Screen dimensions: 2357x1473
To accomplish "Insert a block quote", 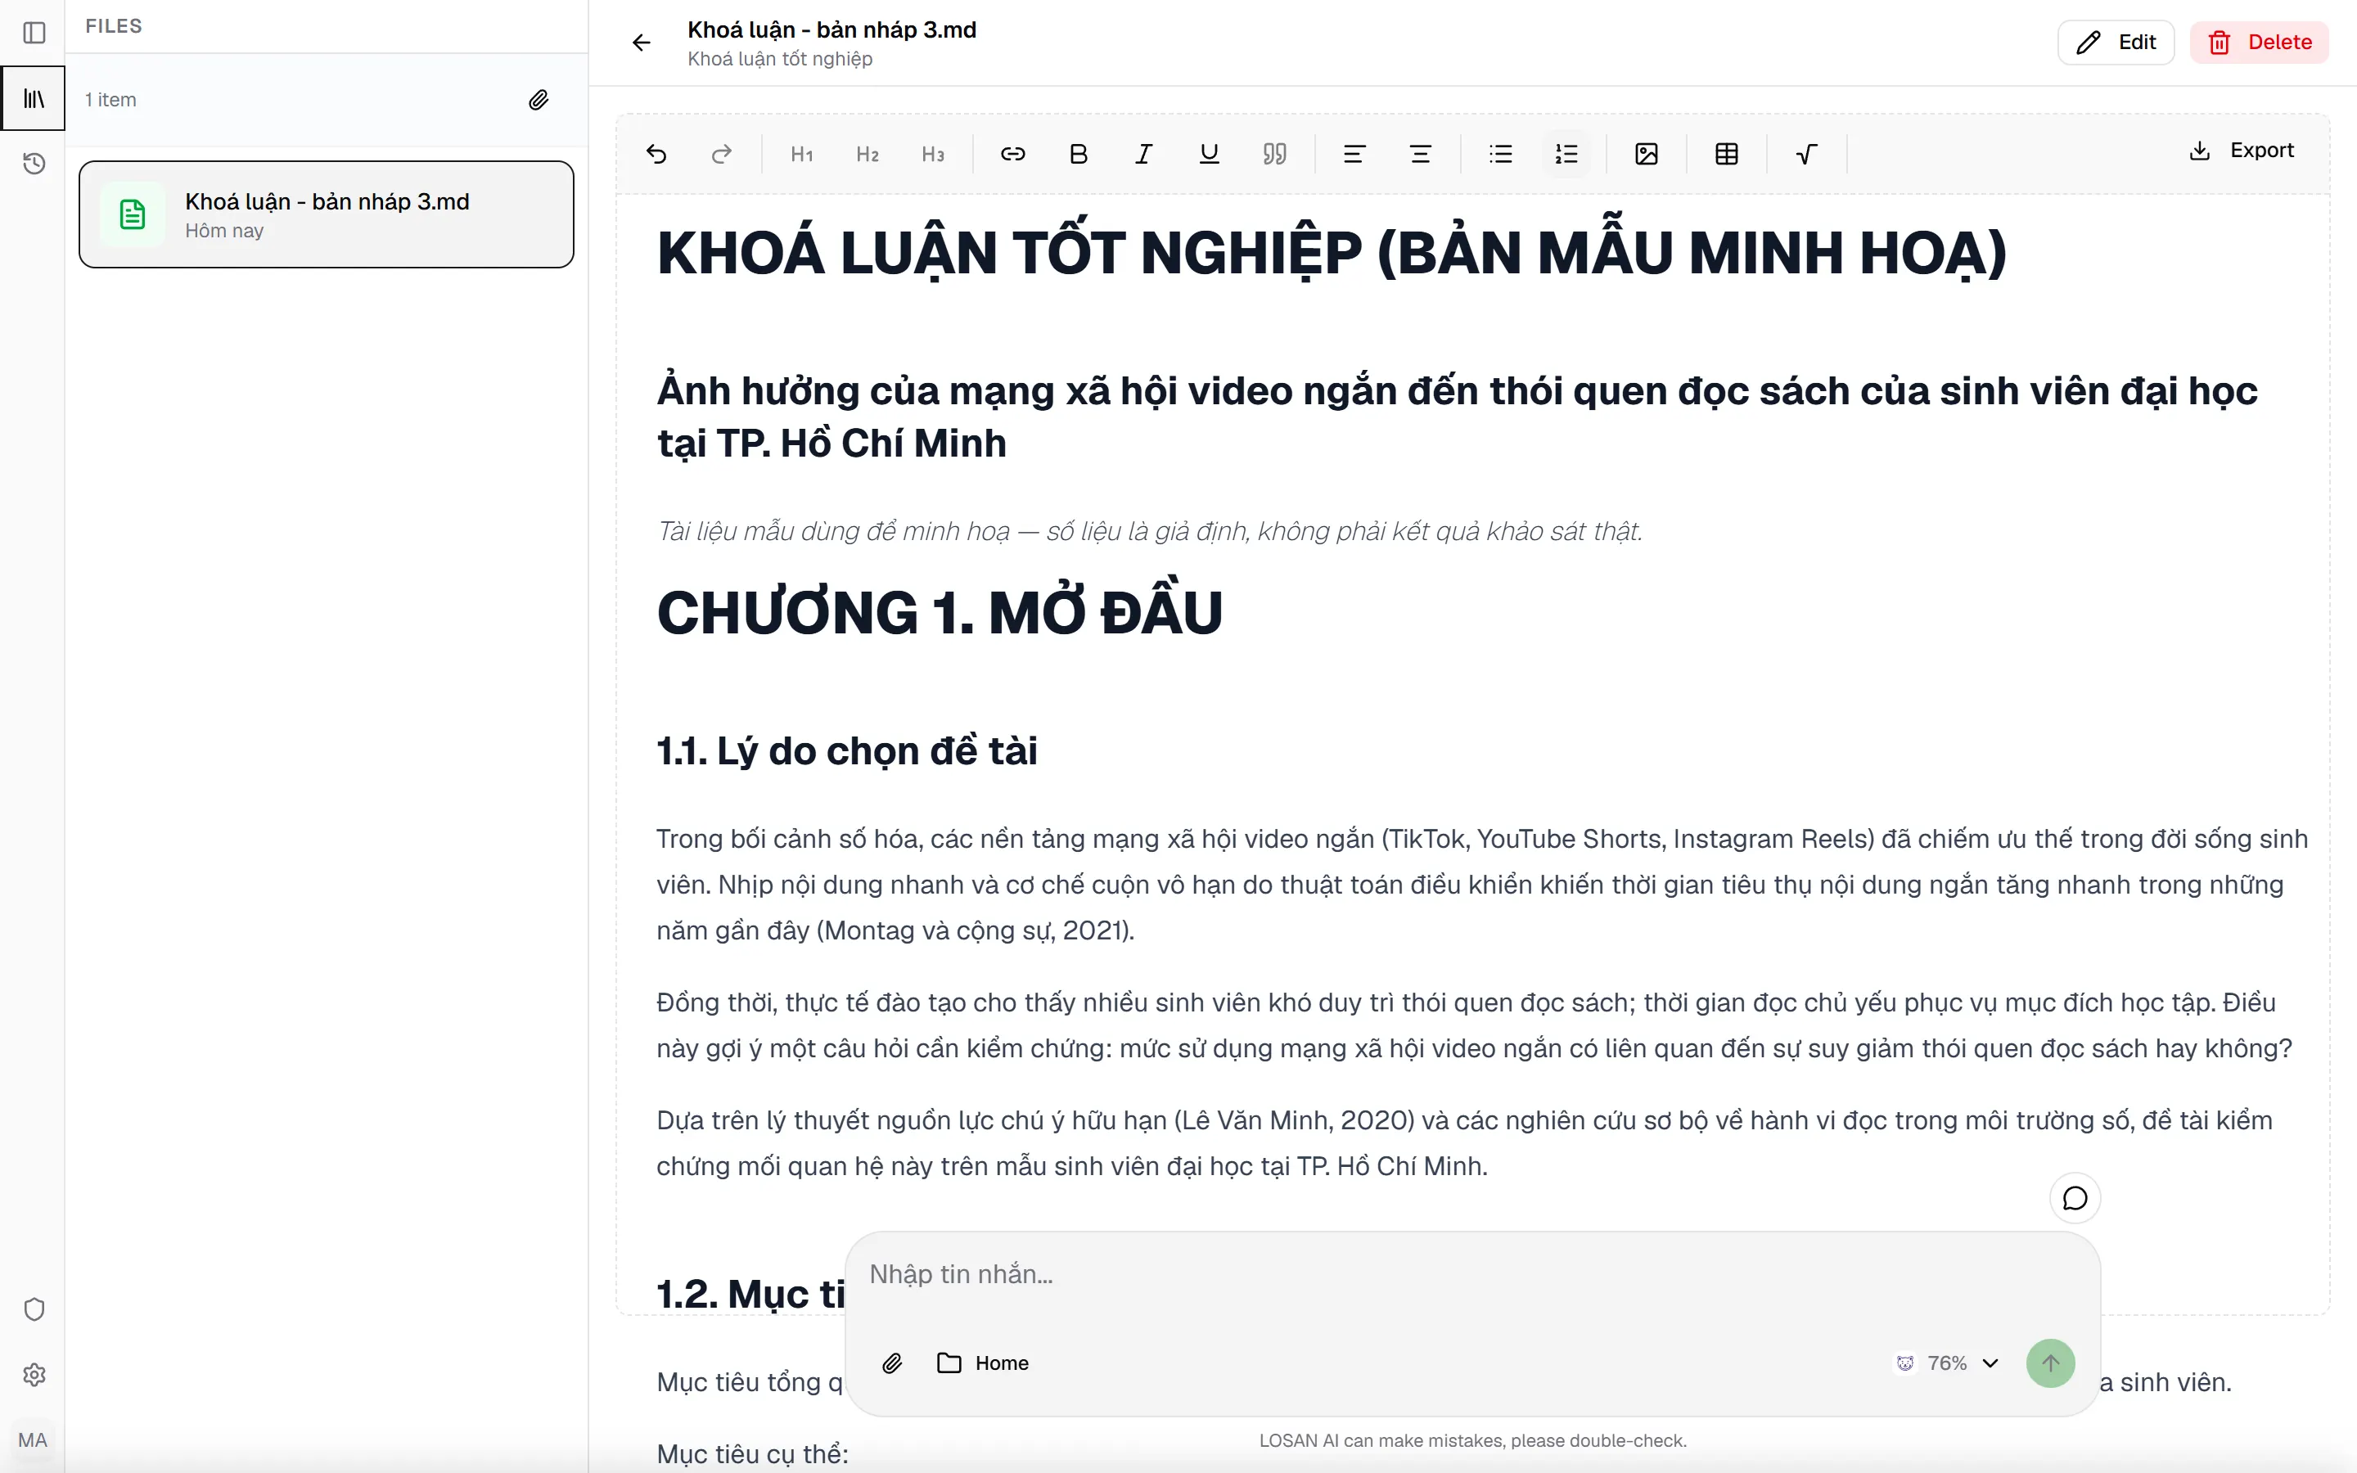I will pyautogui.click(x=1274, y=154).
